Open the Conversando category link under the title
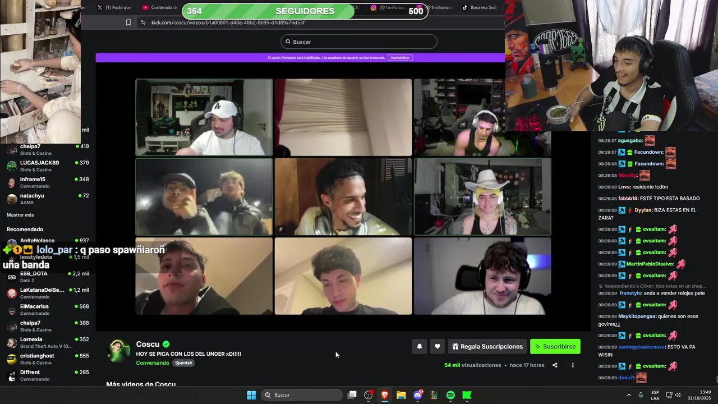This screenshot has width=718, height=404. point(153,363)
